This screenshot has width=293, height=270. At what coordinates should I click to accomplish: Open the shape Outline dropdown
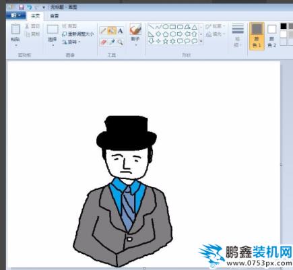coord(216,26)
